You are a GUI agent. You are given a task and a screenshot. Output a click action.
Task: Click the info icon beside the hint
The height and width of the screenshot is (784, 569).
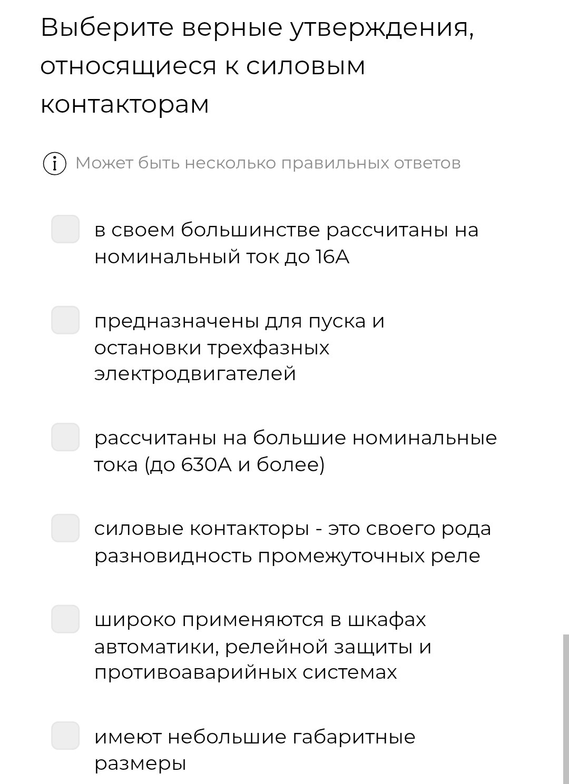point(54,164)
